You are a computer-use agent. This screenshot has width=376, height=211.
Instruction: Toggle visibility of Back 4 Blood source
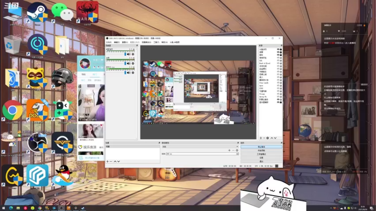278,63
